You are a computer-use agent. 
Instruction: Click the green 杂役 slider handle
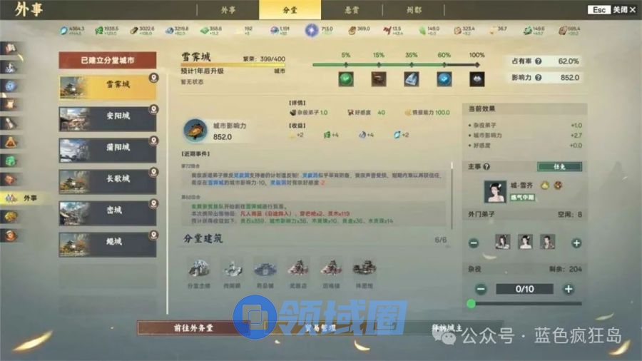(x=471, y=304)
